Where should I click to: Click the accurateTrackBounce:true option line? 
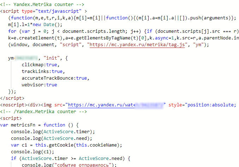coord(55,78)
